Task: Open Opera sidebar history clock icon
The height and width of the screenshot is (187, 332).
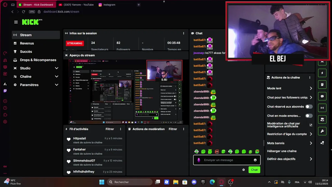Action: (5, 108)
